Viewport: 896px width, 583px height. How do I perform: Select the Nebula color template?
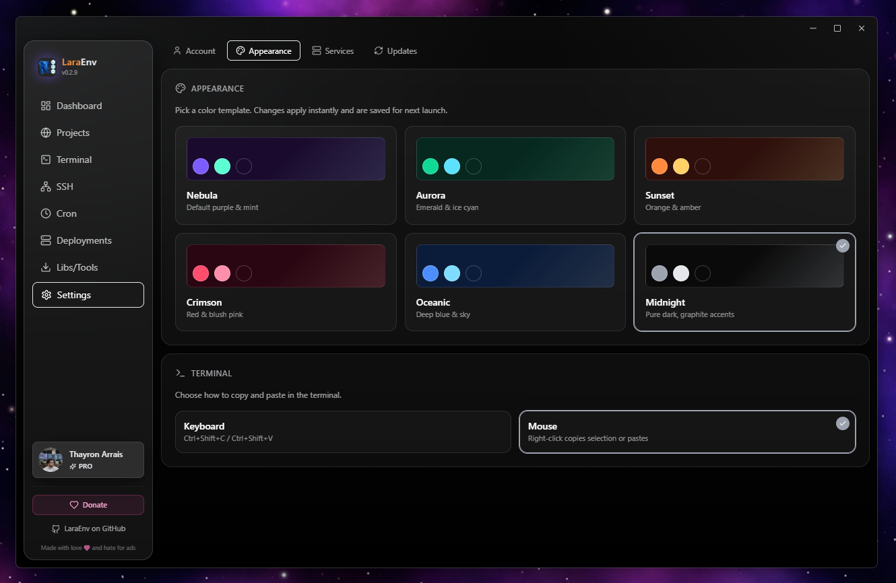286,175
